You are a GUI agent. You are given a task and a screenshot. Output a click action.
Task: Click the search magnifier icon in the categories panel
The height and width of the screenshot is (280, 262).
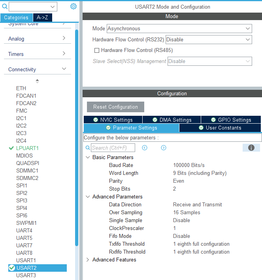[5, 7]
